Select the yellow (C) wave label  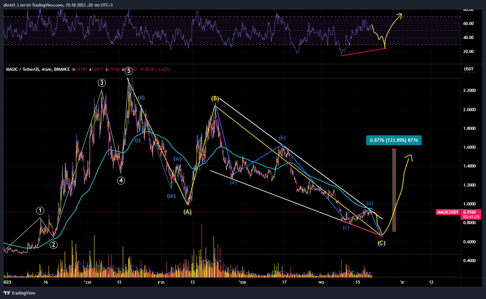click(382, 243)
